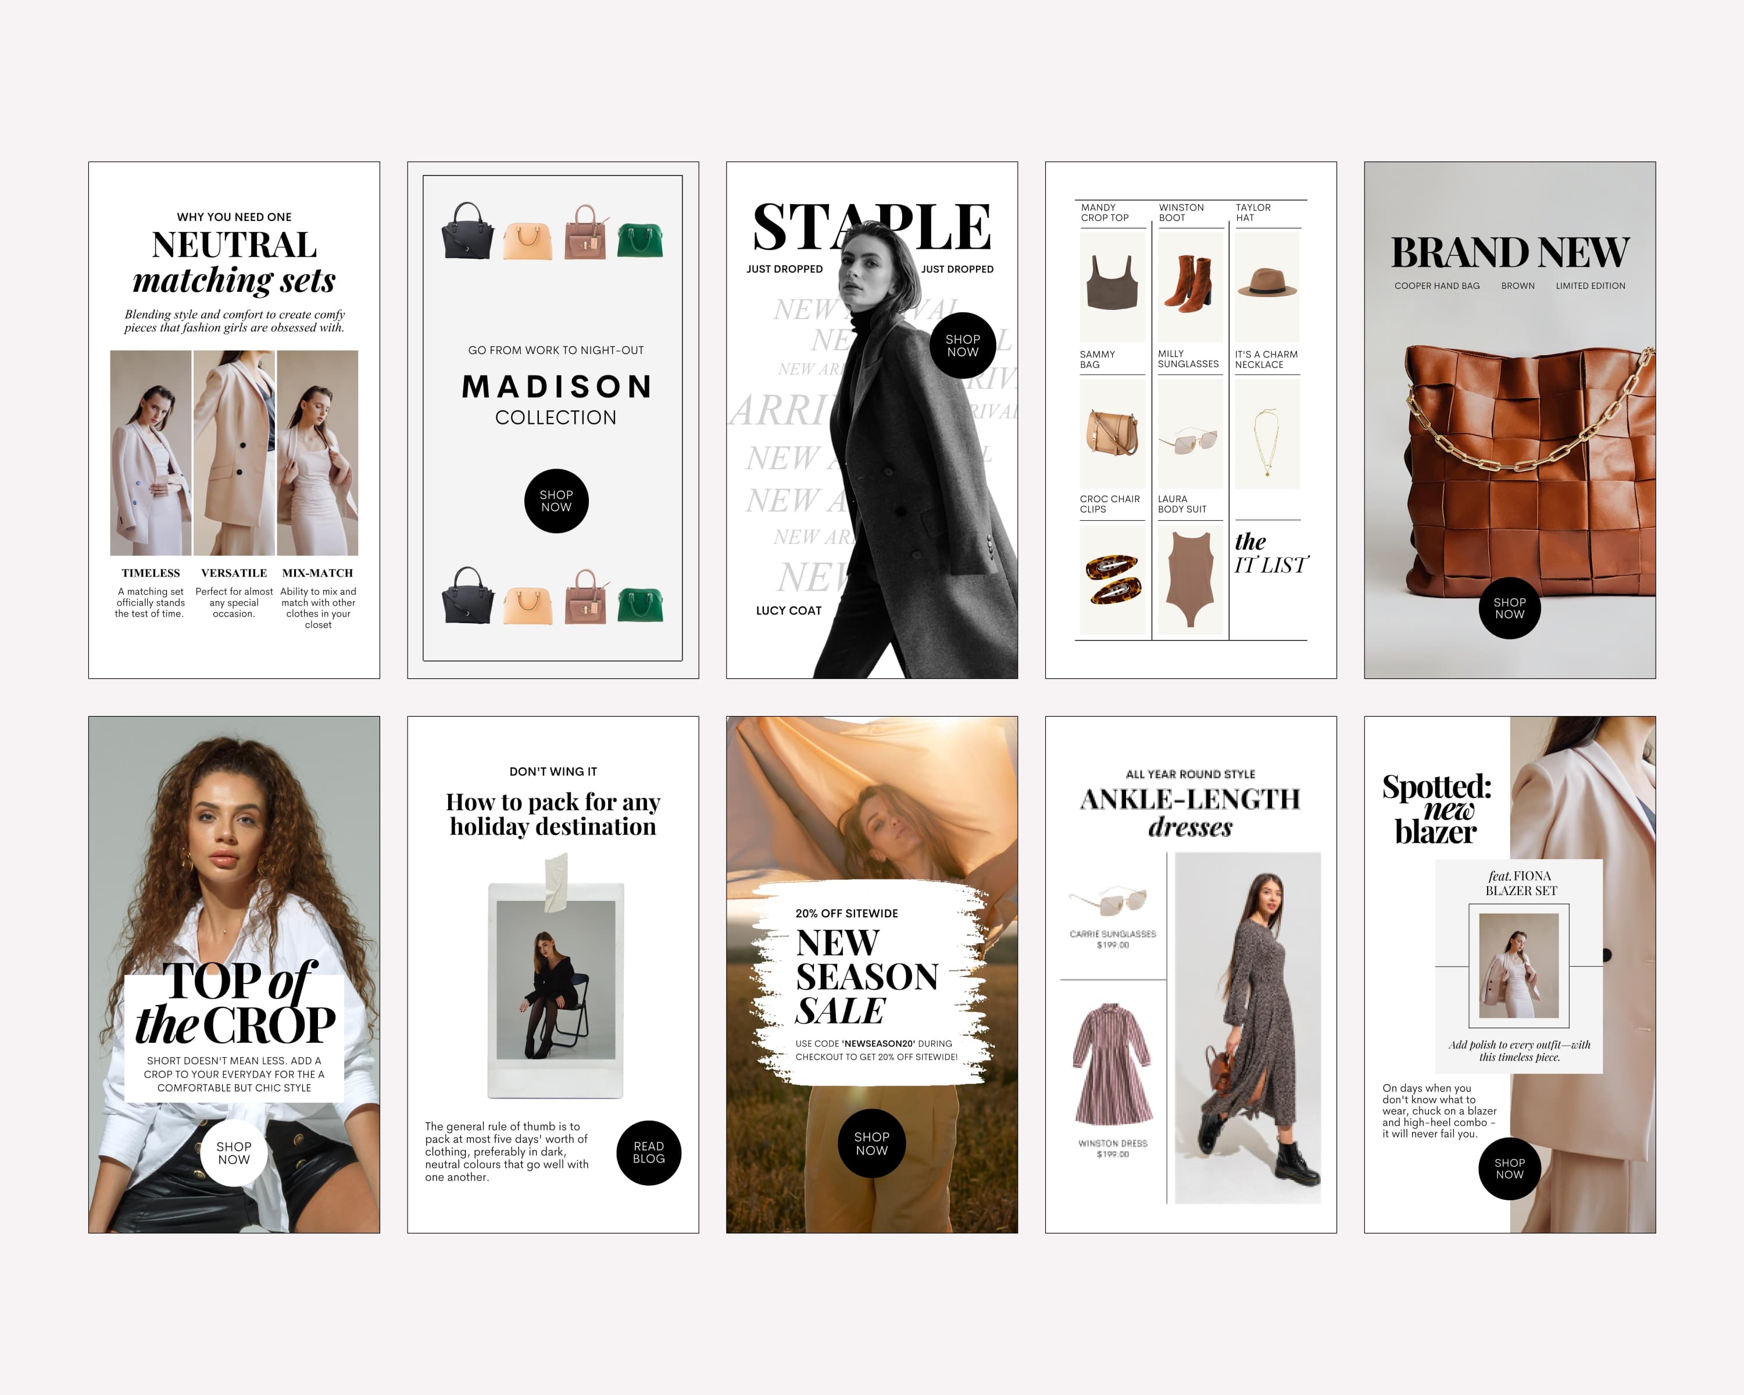Select the polaroid photo of seated woman
Screen dimensions: 1744x1395
click(x=556, y=980)
